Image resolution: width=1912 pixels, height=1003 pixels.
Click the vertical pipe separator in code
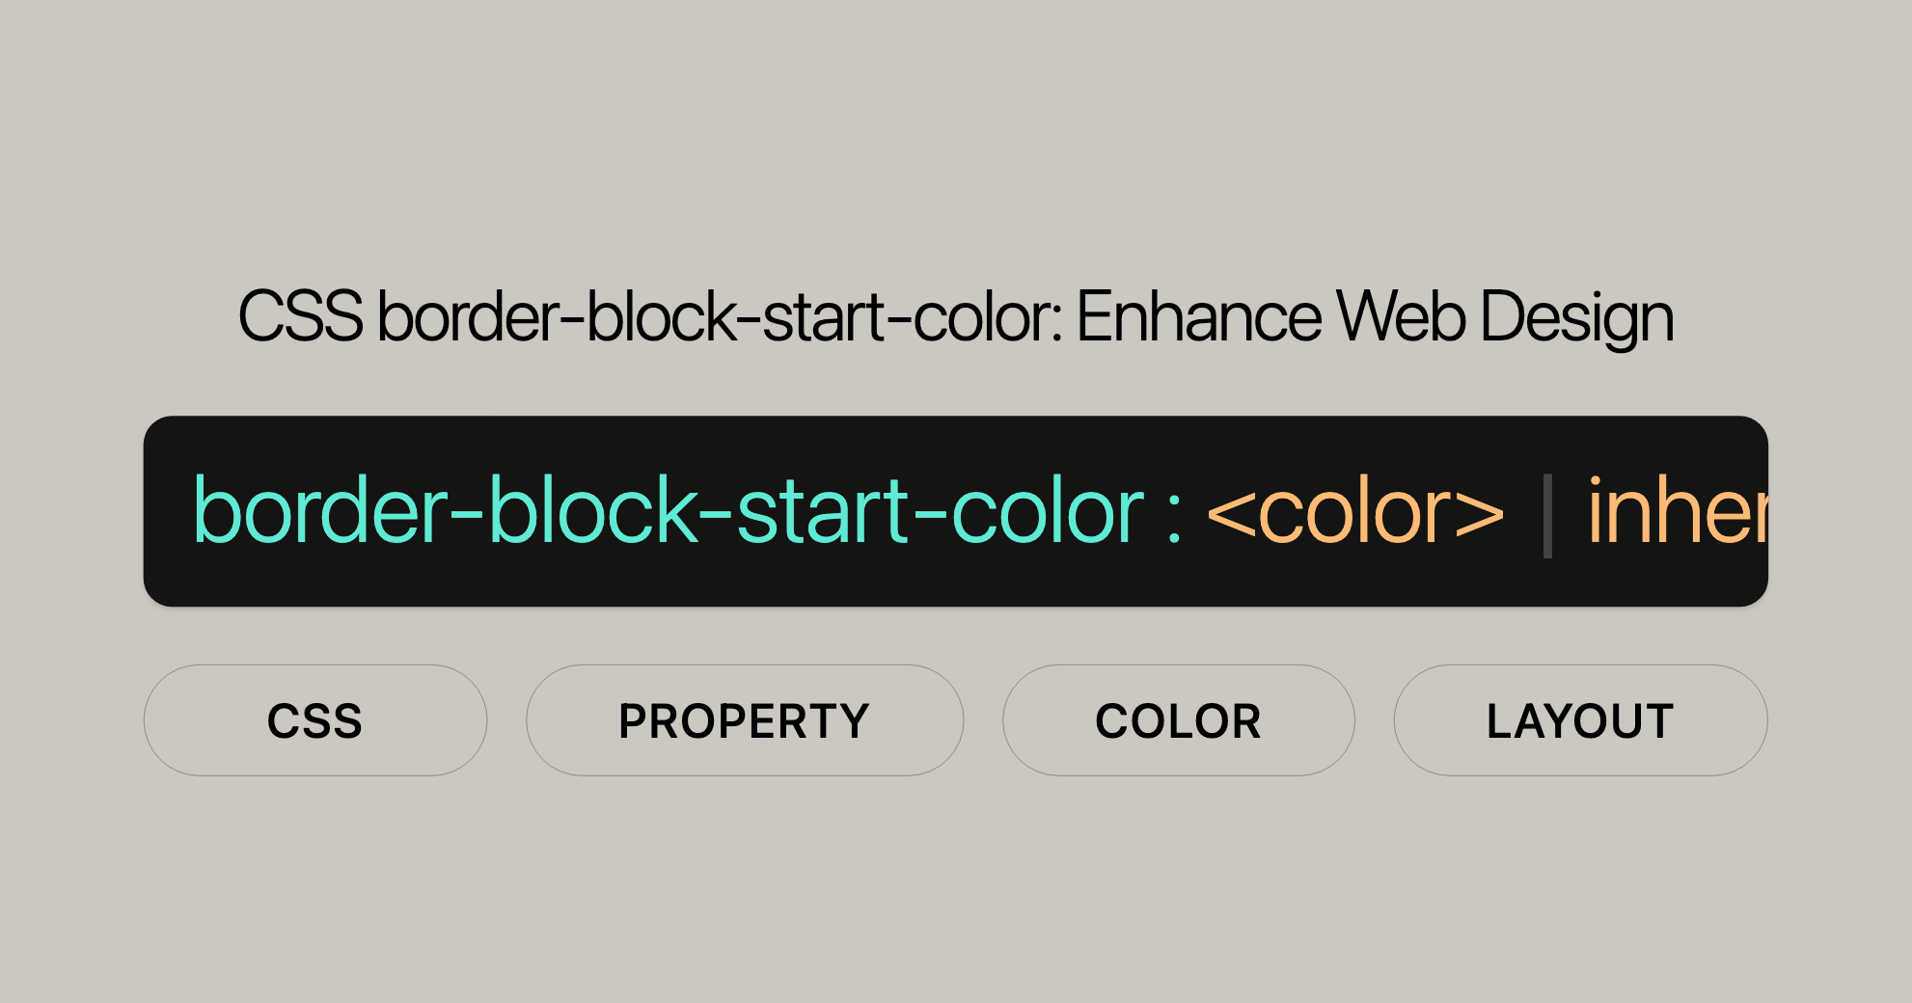[1547, 516]
